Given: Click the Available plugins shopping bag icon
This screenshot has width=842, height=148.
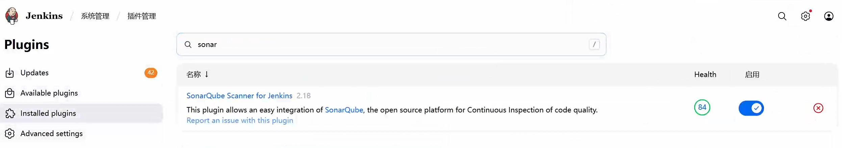Looking at the screenshot, I should click(x=10, y=93).
